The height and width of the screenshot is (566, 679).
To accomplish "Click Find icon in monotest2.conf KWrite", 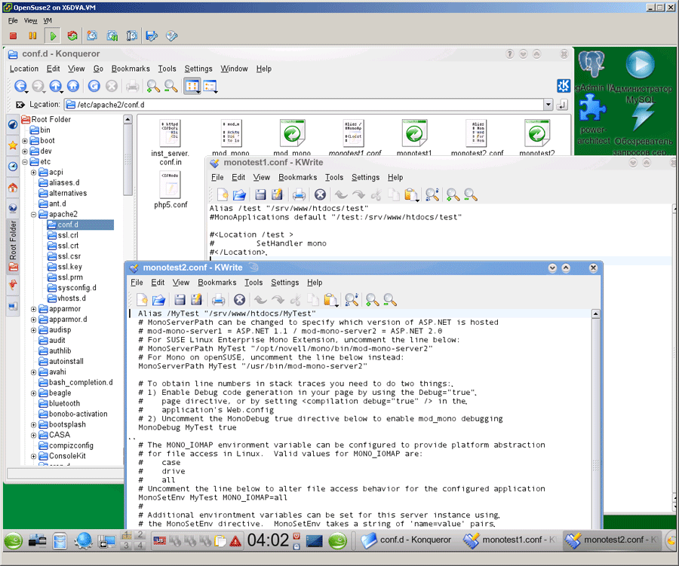I will point(351,299).
